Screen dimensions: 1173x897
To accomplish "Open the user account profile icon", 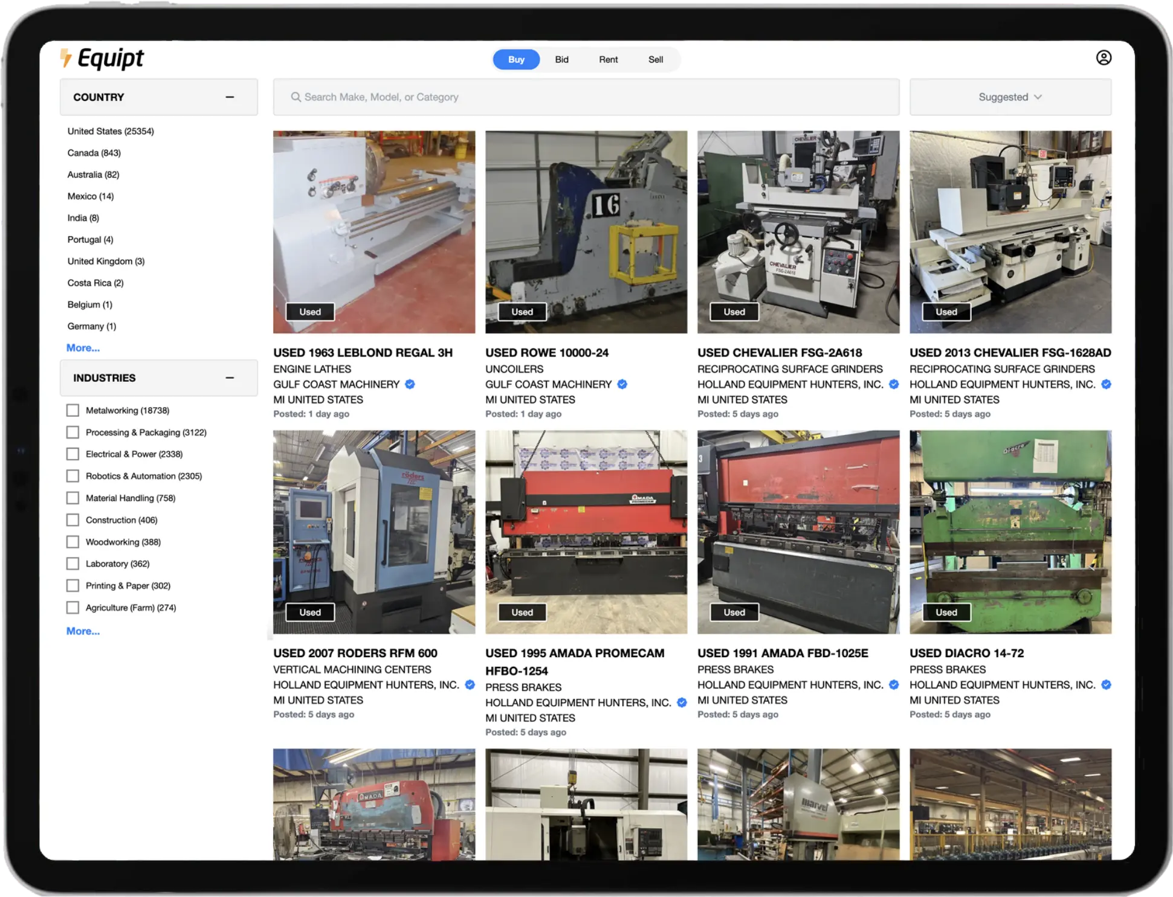I will click(x=1103, y=58).
